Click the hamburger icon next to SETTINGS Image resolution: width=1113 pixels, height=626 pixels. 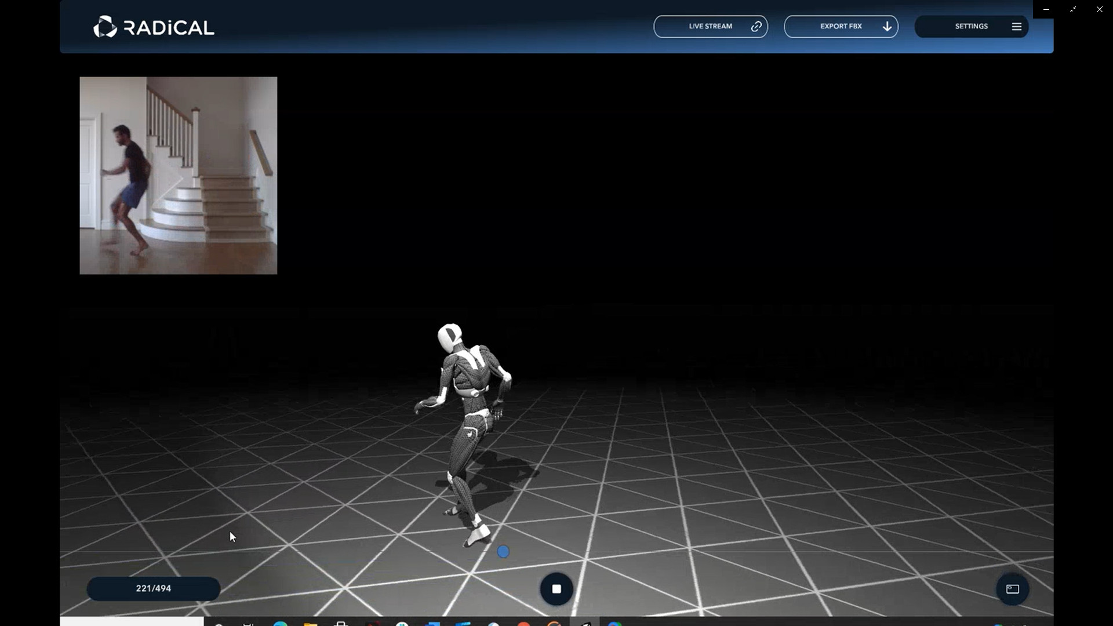pyautogui.click(x=1016, y=26)
